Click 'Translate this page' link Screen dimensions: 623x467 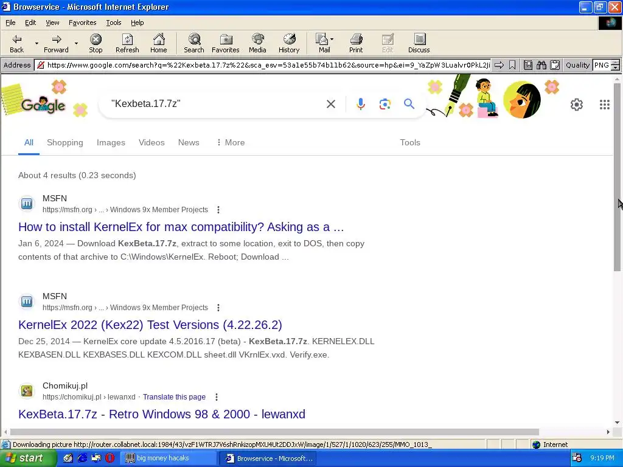coord(174,396)
